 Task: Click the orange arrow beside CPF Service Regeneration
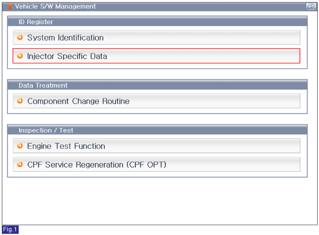click(20, 164)
